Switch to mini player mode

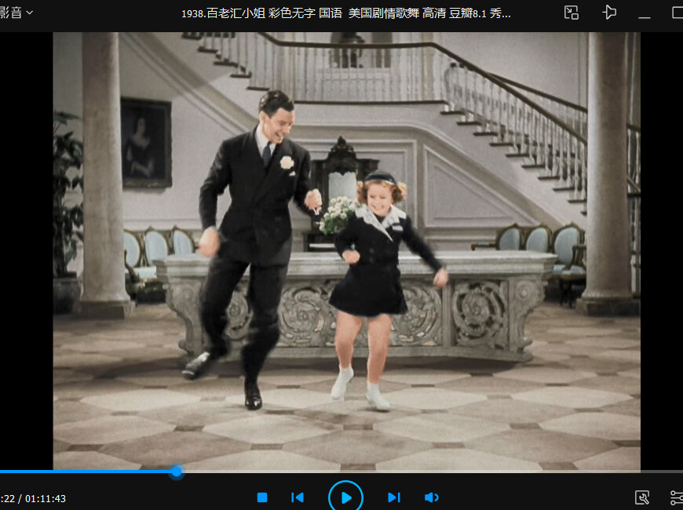[x=571, y=13]
